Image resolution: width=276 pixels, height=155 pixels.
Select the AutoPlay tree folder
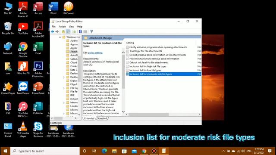click(72, 55)
